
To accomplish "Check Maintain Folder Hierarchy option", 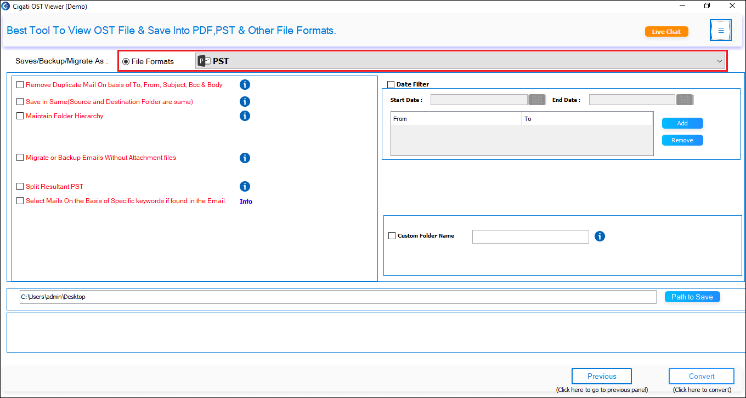I will coord(20,116).
